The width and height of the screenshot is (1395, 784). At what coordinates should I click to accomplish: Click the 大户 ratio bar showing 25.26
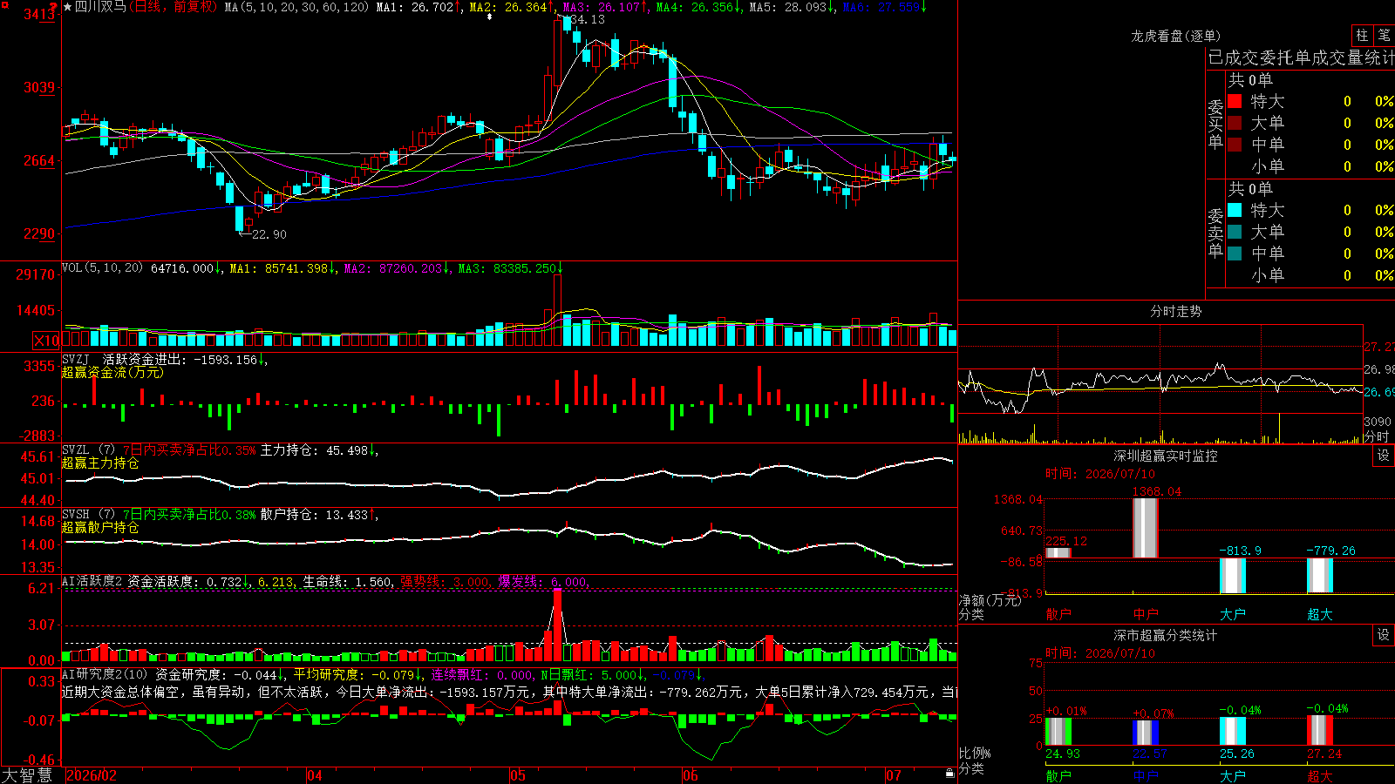1233,732
